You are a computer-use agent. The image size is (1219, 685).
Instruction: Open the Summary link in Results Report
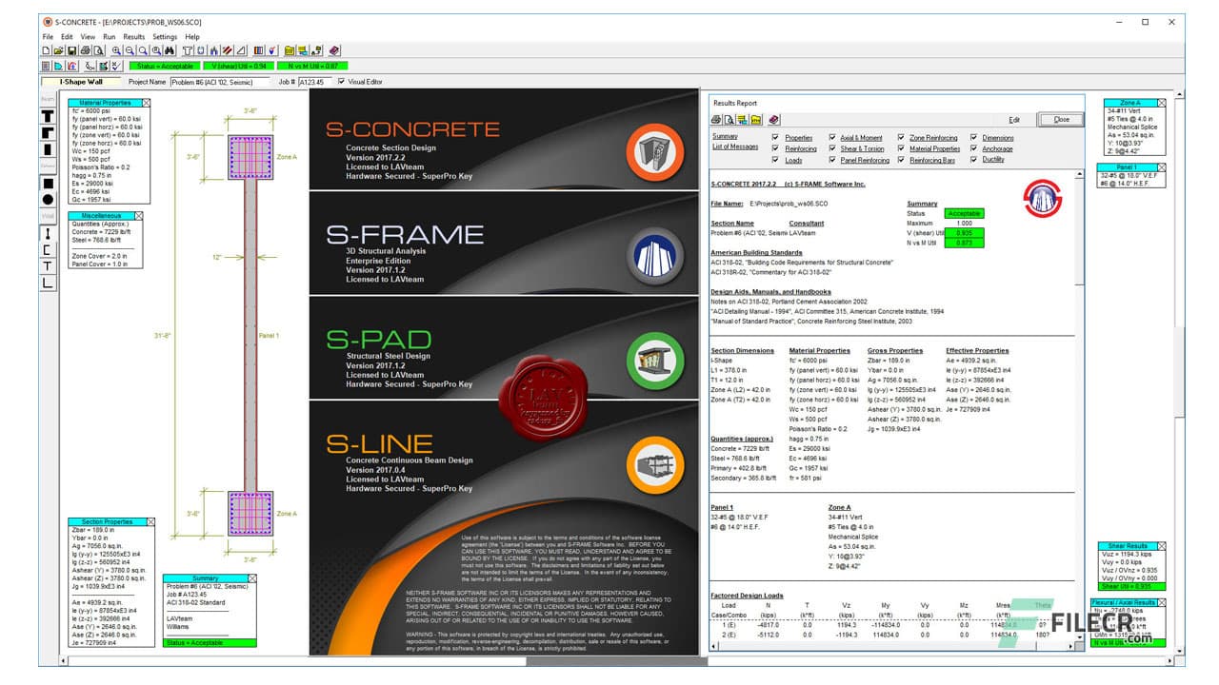click(x=725, y=136)
